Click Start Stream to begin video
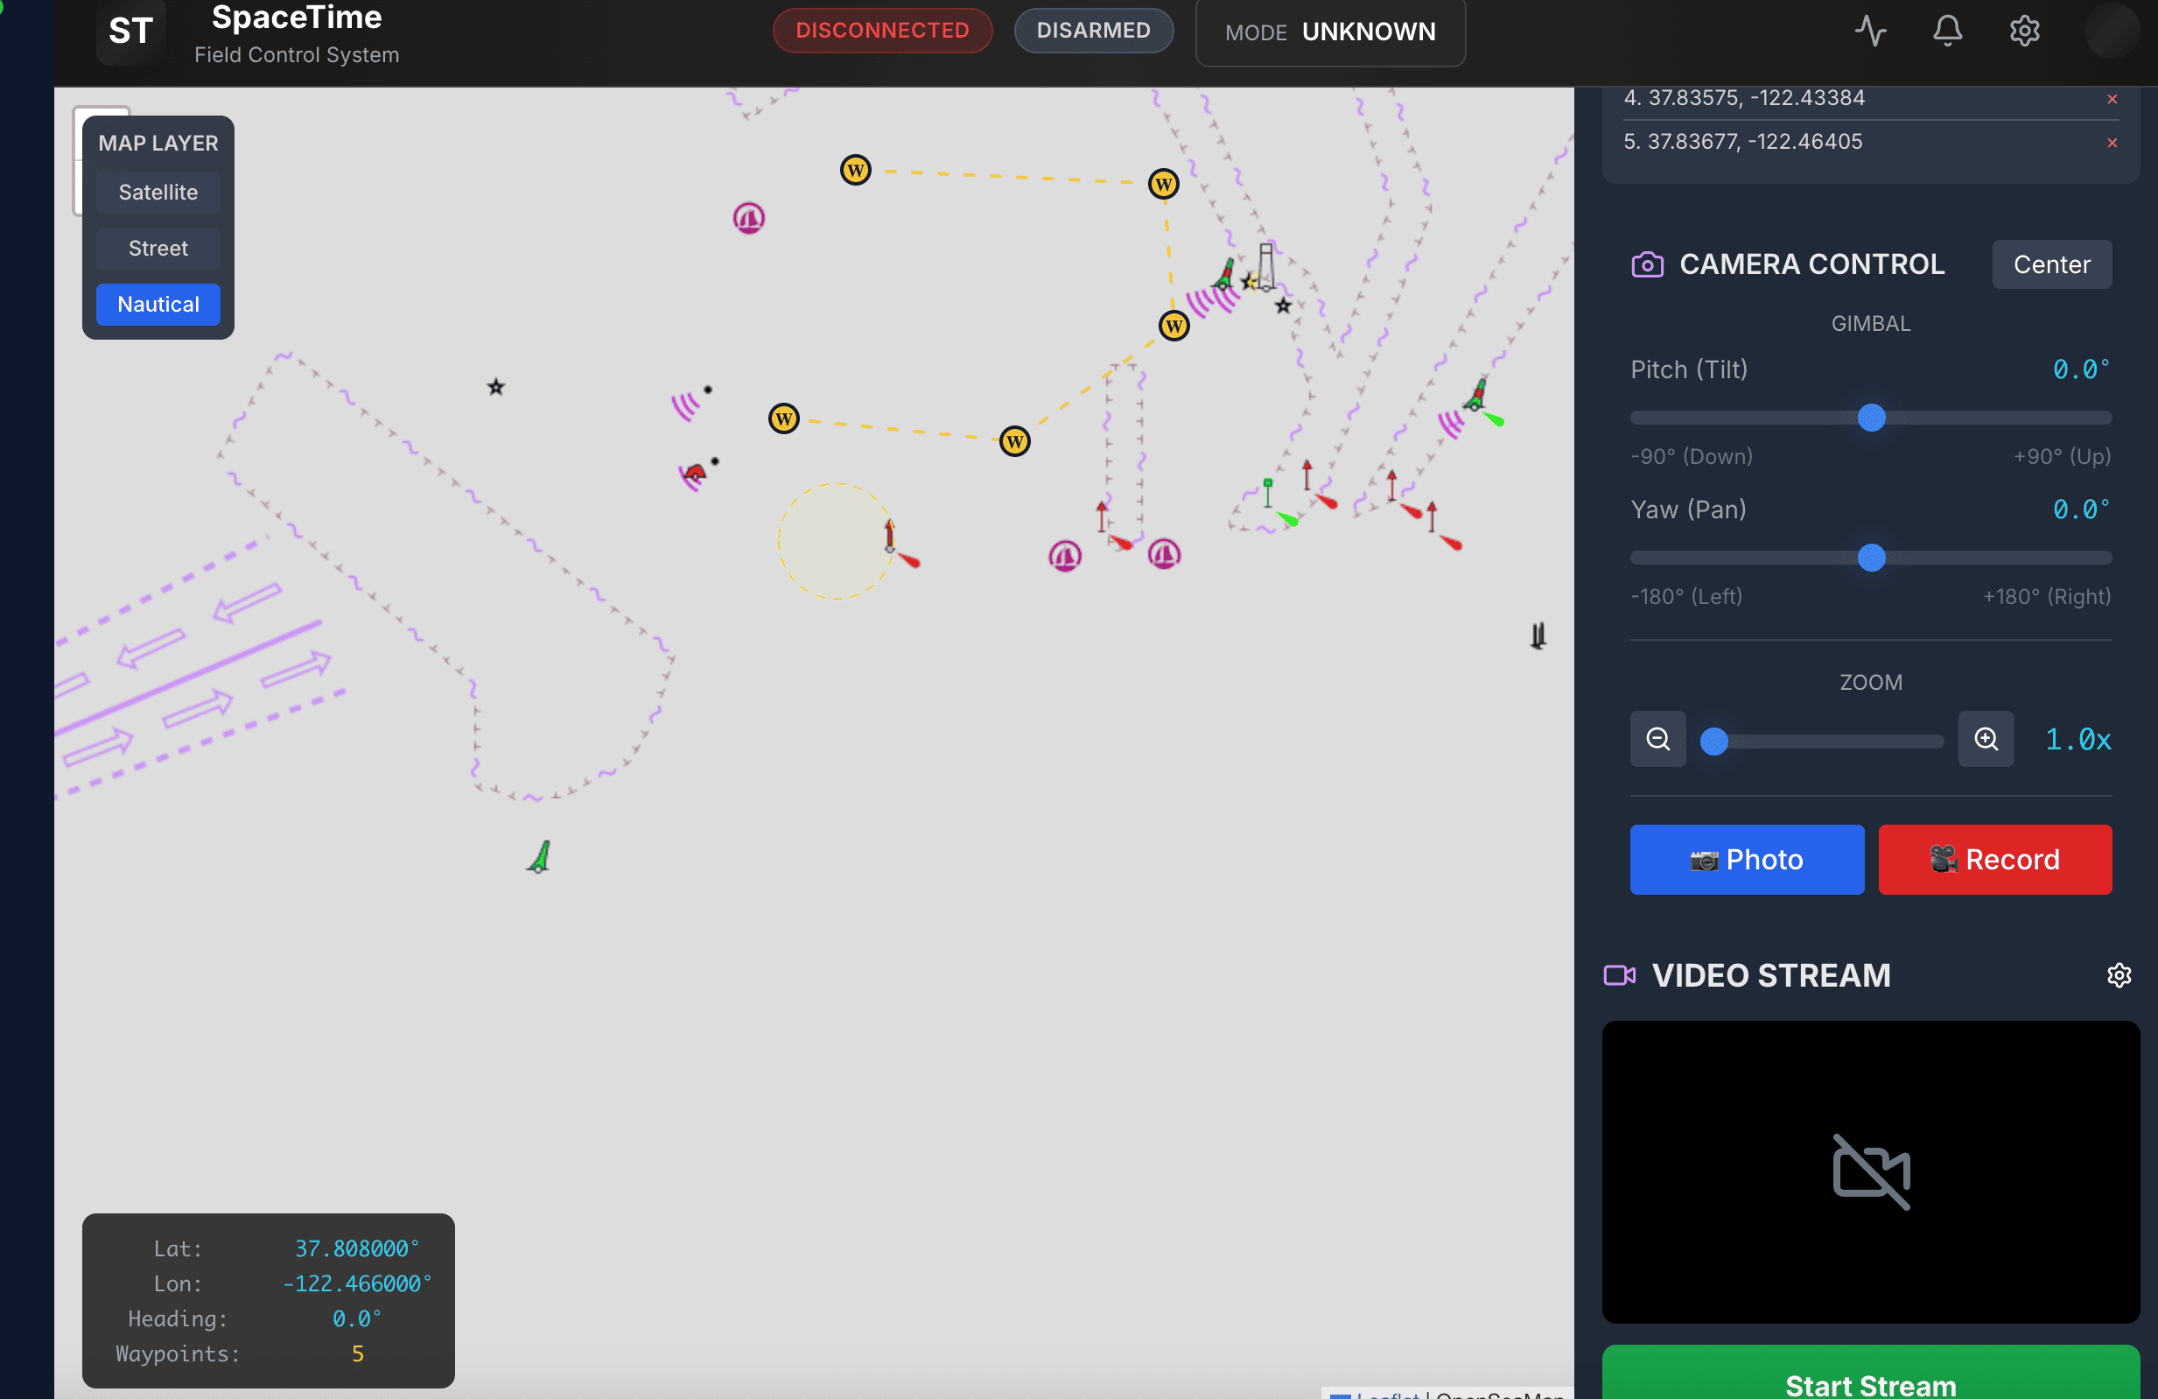 coord(1870,1382)
